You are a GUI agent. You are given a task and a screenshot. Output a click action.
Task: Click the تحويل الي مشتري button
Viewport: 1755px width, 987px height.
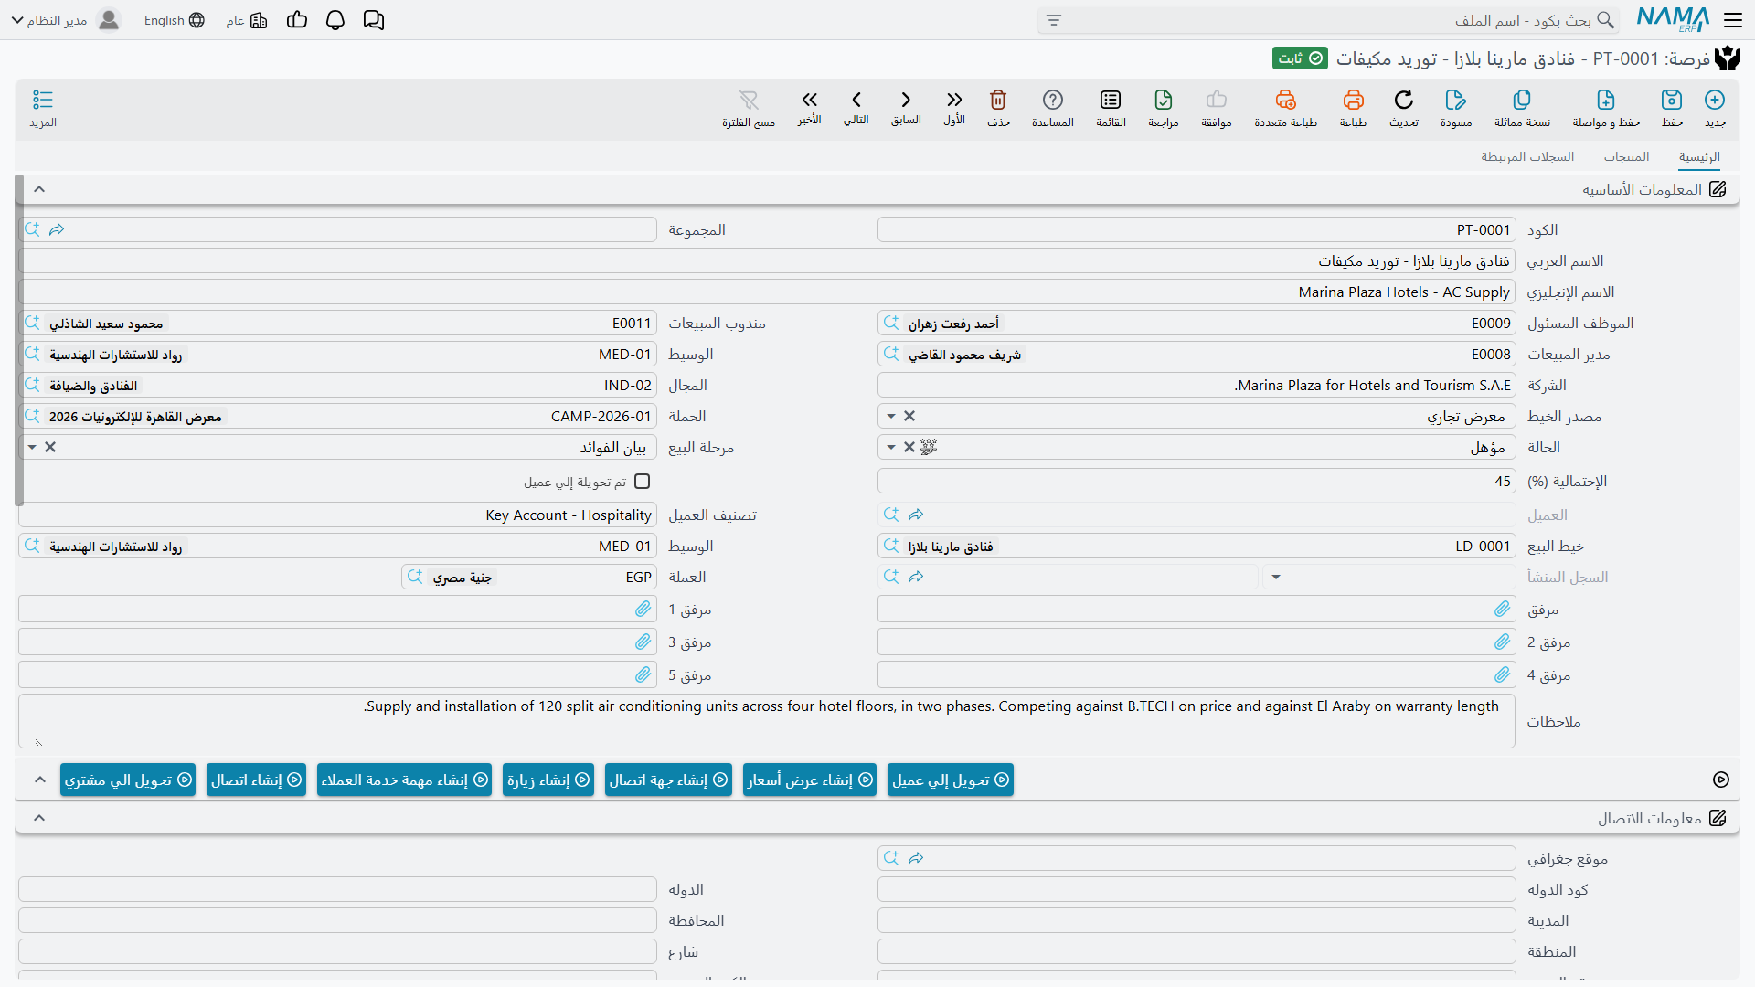128,780
